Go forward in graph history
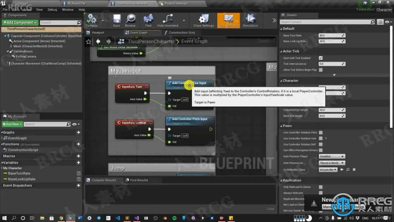This screenshot has height=222, width=394. [109, 41]
